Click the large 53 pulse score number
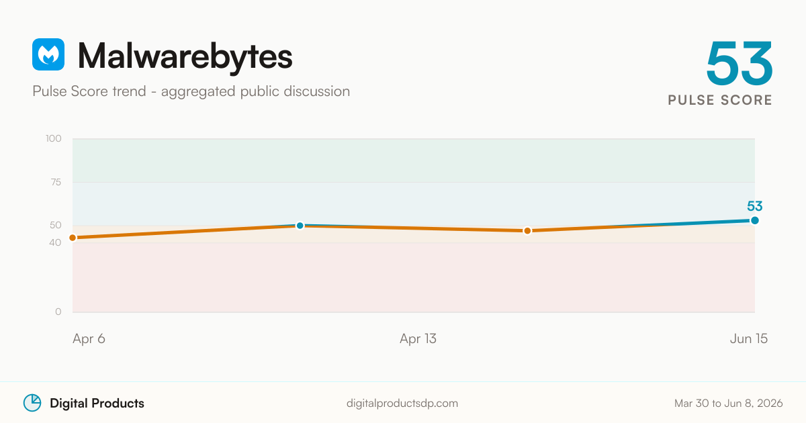 click(x=740, y=64)
